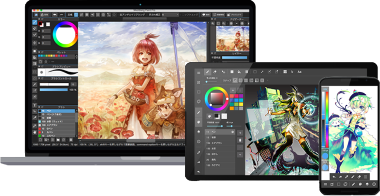The width and height of the screenshot is (380, 196).
Task: Select the rectangle selection tool on tablet
Action: pyautogui.click(x=255, y=72)
